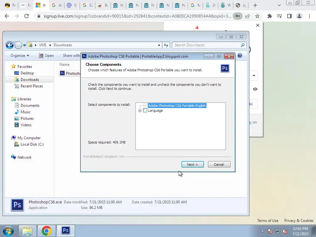Toggle Adobe Photoshop CS6 Portable English checkbox
Screen dimensions: 316x237
coord(145,106)
